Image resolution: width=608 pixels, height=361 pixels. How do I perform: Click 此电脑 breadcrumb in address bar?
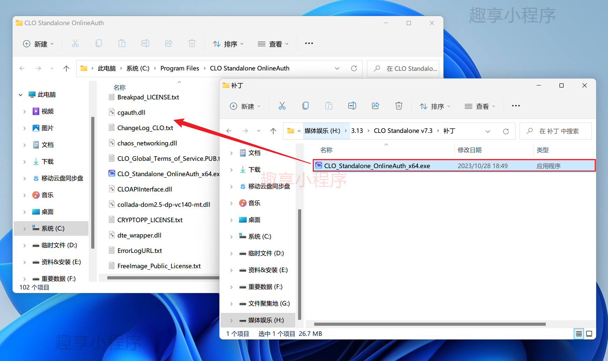[107, 68]
